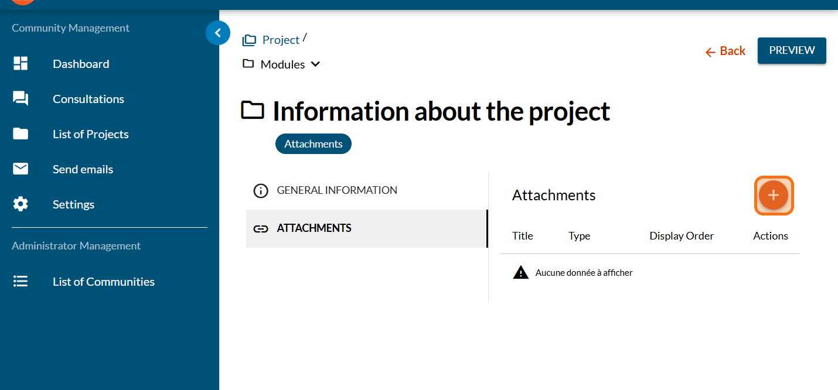
Task: Click the Display Order column header
Action: [682, 236]
